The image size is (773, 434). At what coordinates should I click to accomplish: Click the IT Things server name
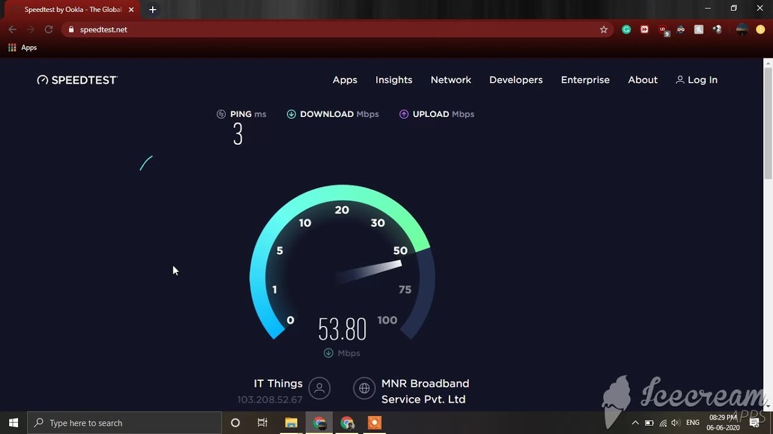pos(278,383)
